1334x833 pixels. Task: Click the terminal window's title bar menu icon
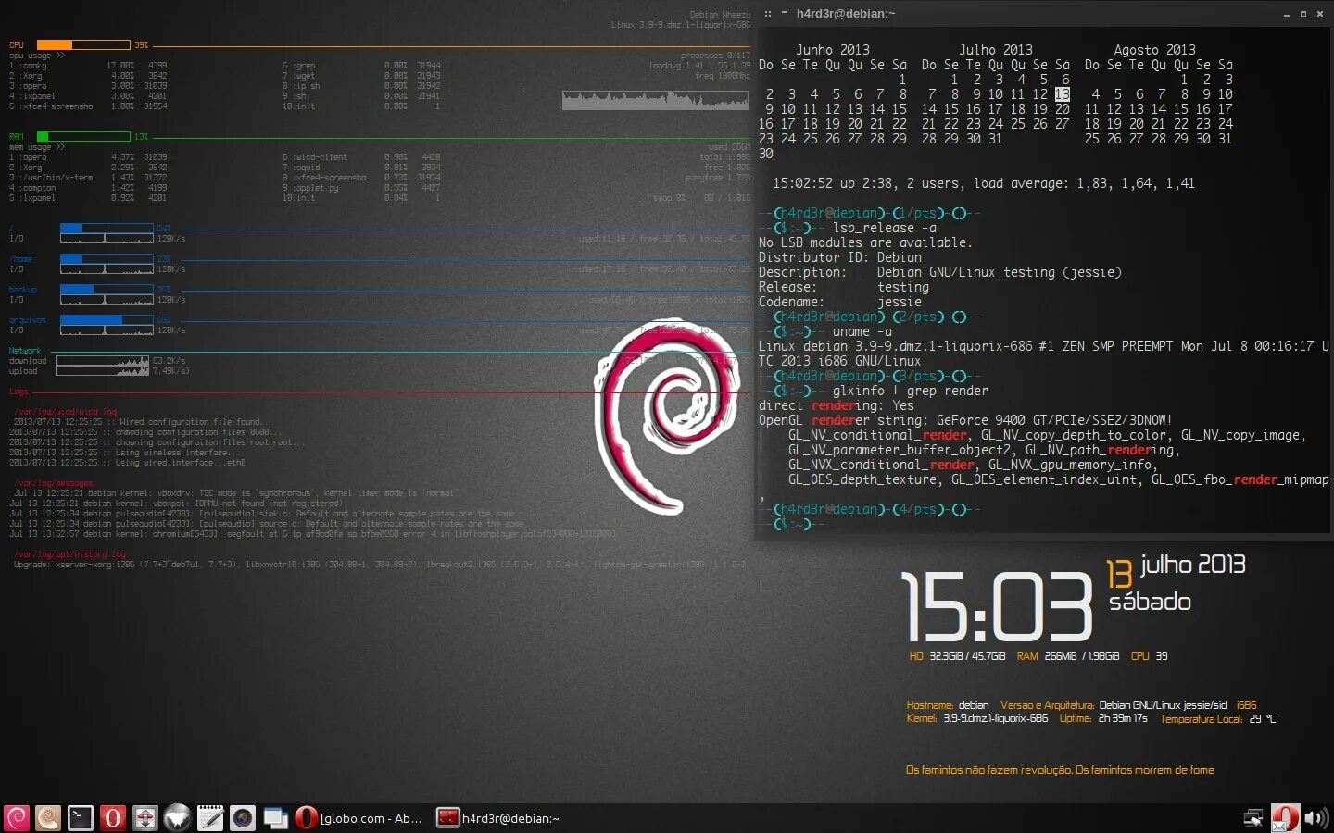pos(768,14)
